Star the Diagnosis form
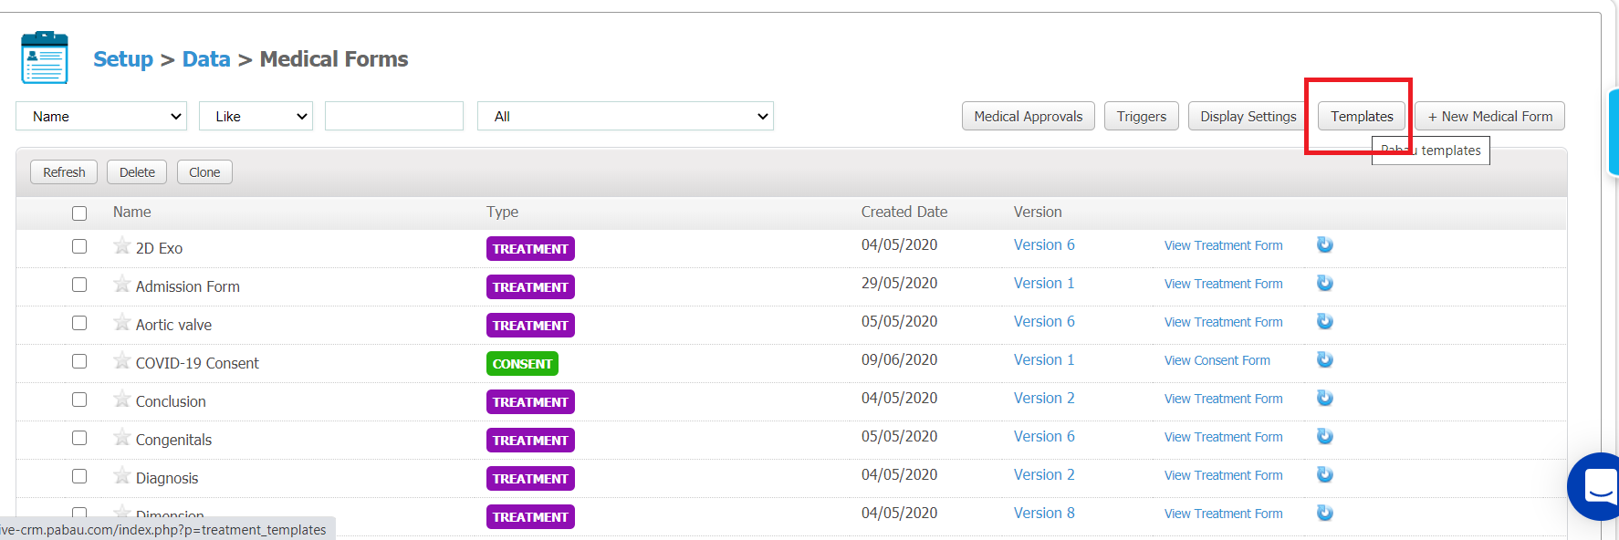The width and height of the screenshot is (1619, 540). click(x=121, y=475)
